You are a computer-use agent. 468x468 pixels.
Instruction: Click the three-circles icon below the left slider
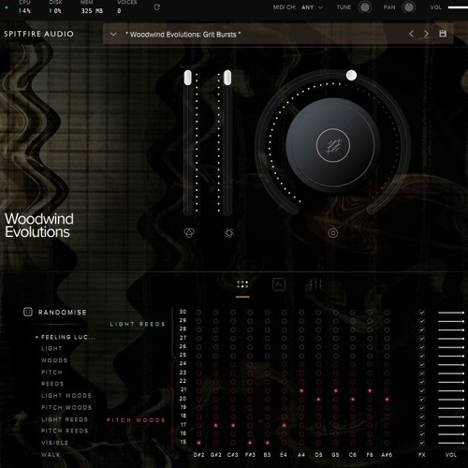(x=189, y=233)
